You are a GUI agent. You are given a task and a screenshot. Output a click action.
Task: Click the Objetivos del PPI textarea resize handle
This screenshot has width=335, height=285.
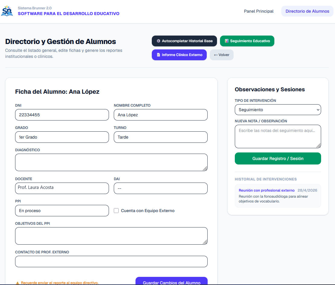205,242
